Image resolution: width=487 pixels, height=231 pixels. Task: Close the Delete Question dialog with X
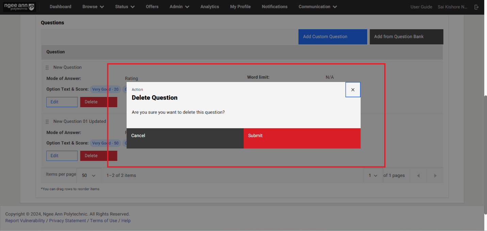353,90
